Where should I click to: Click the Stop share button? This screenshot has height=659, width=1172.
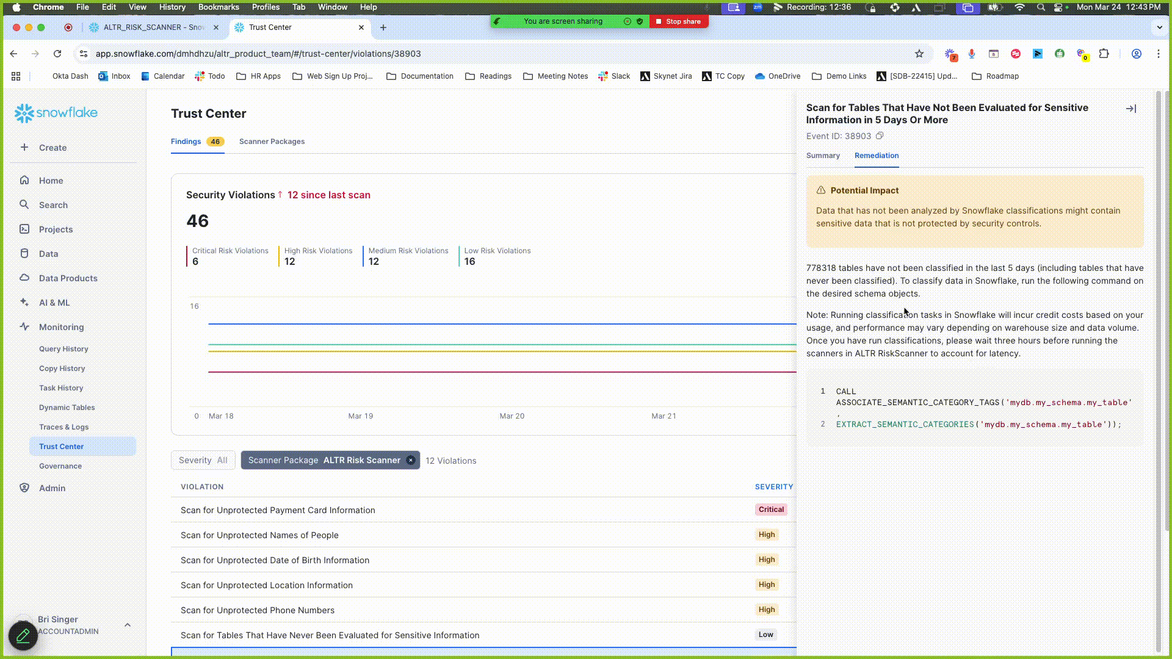[x=678, y=21]
